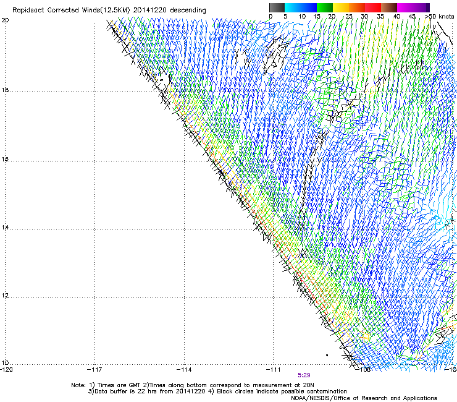
Task: Click the latitude label 14
Action: (x=5, y=228)
